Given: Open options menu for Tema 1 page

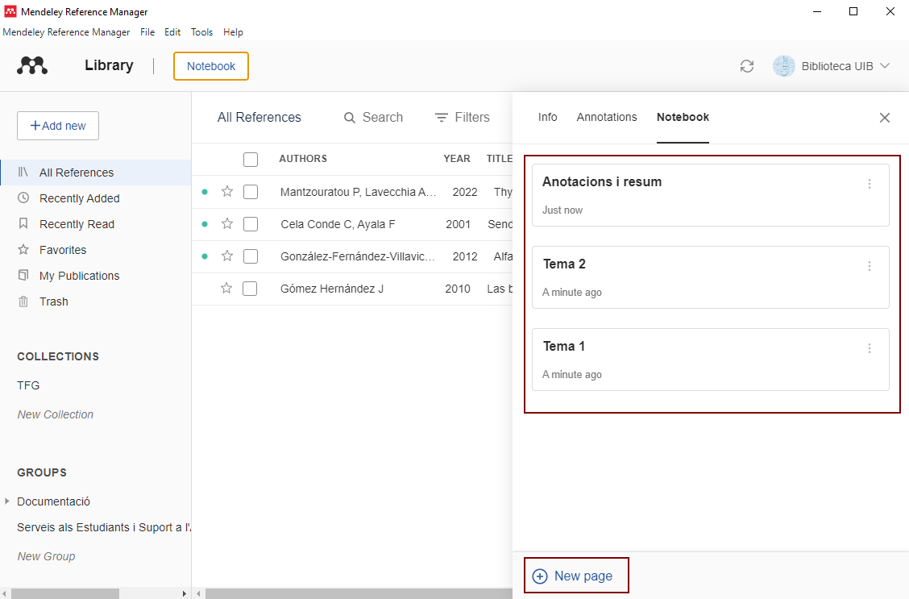Looking at the screenshot, I should [869, 348].
